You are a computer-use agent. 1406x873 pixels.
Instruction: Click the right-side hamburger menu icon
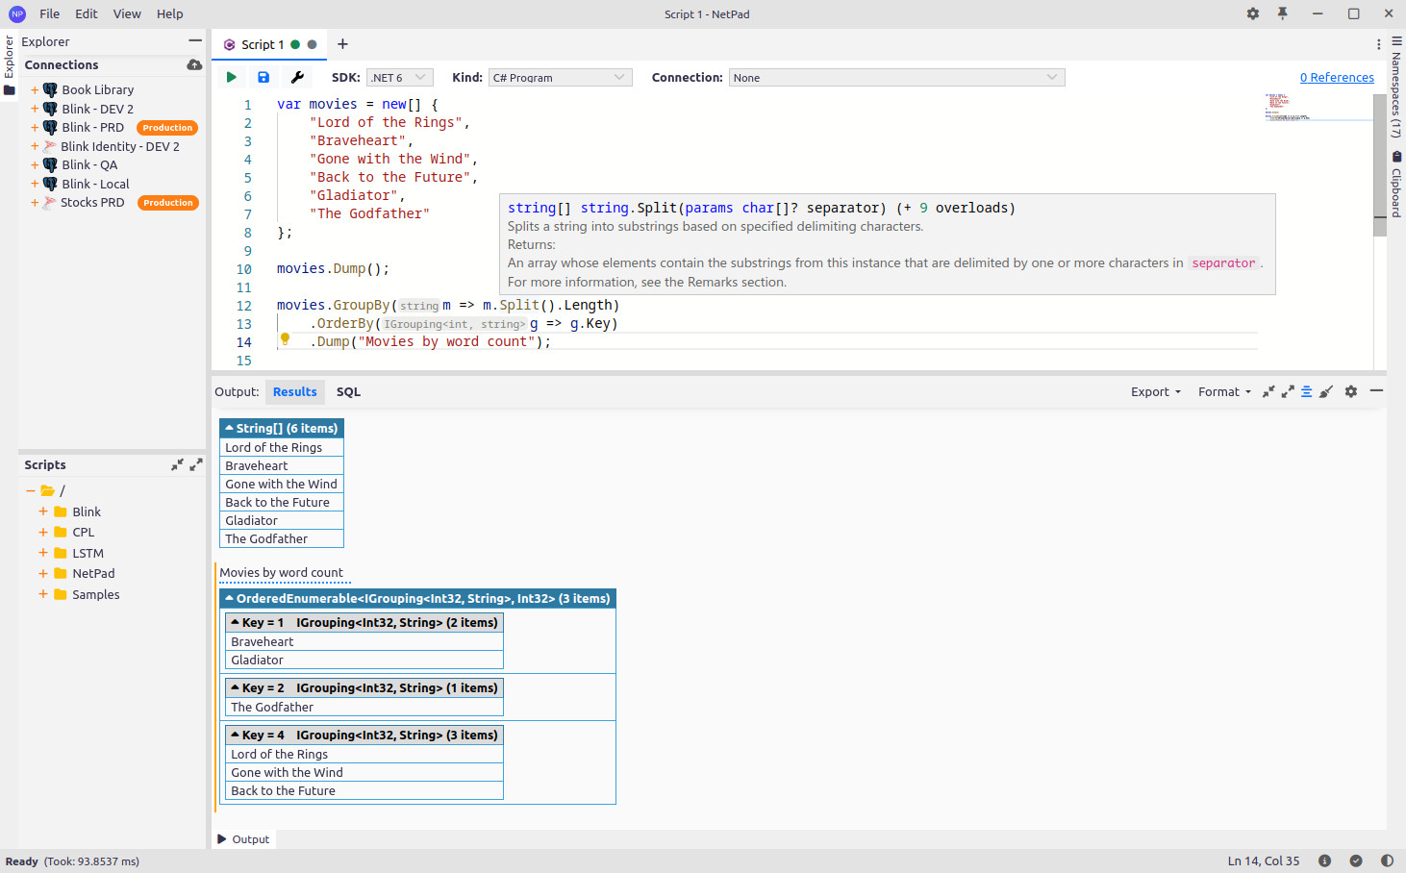(1396, 41)
